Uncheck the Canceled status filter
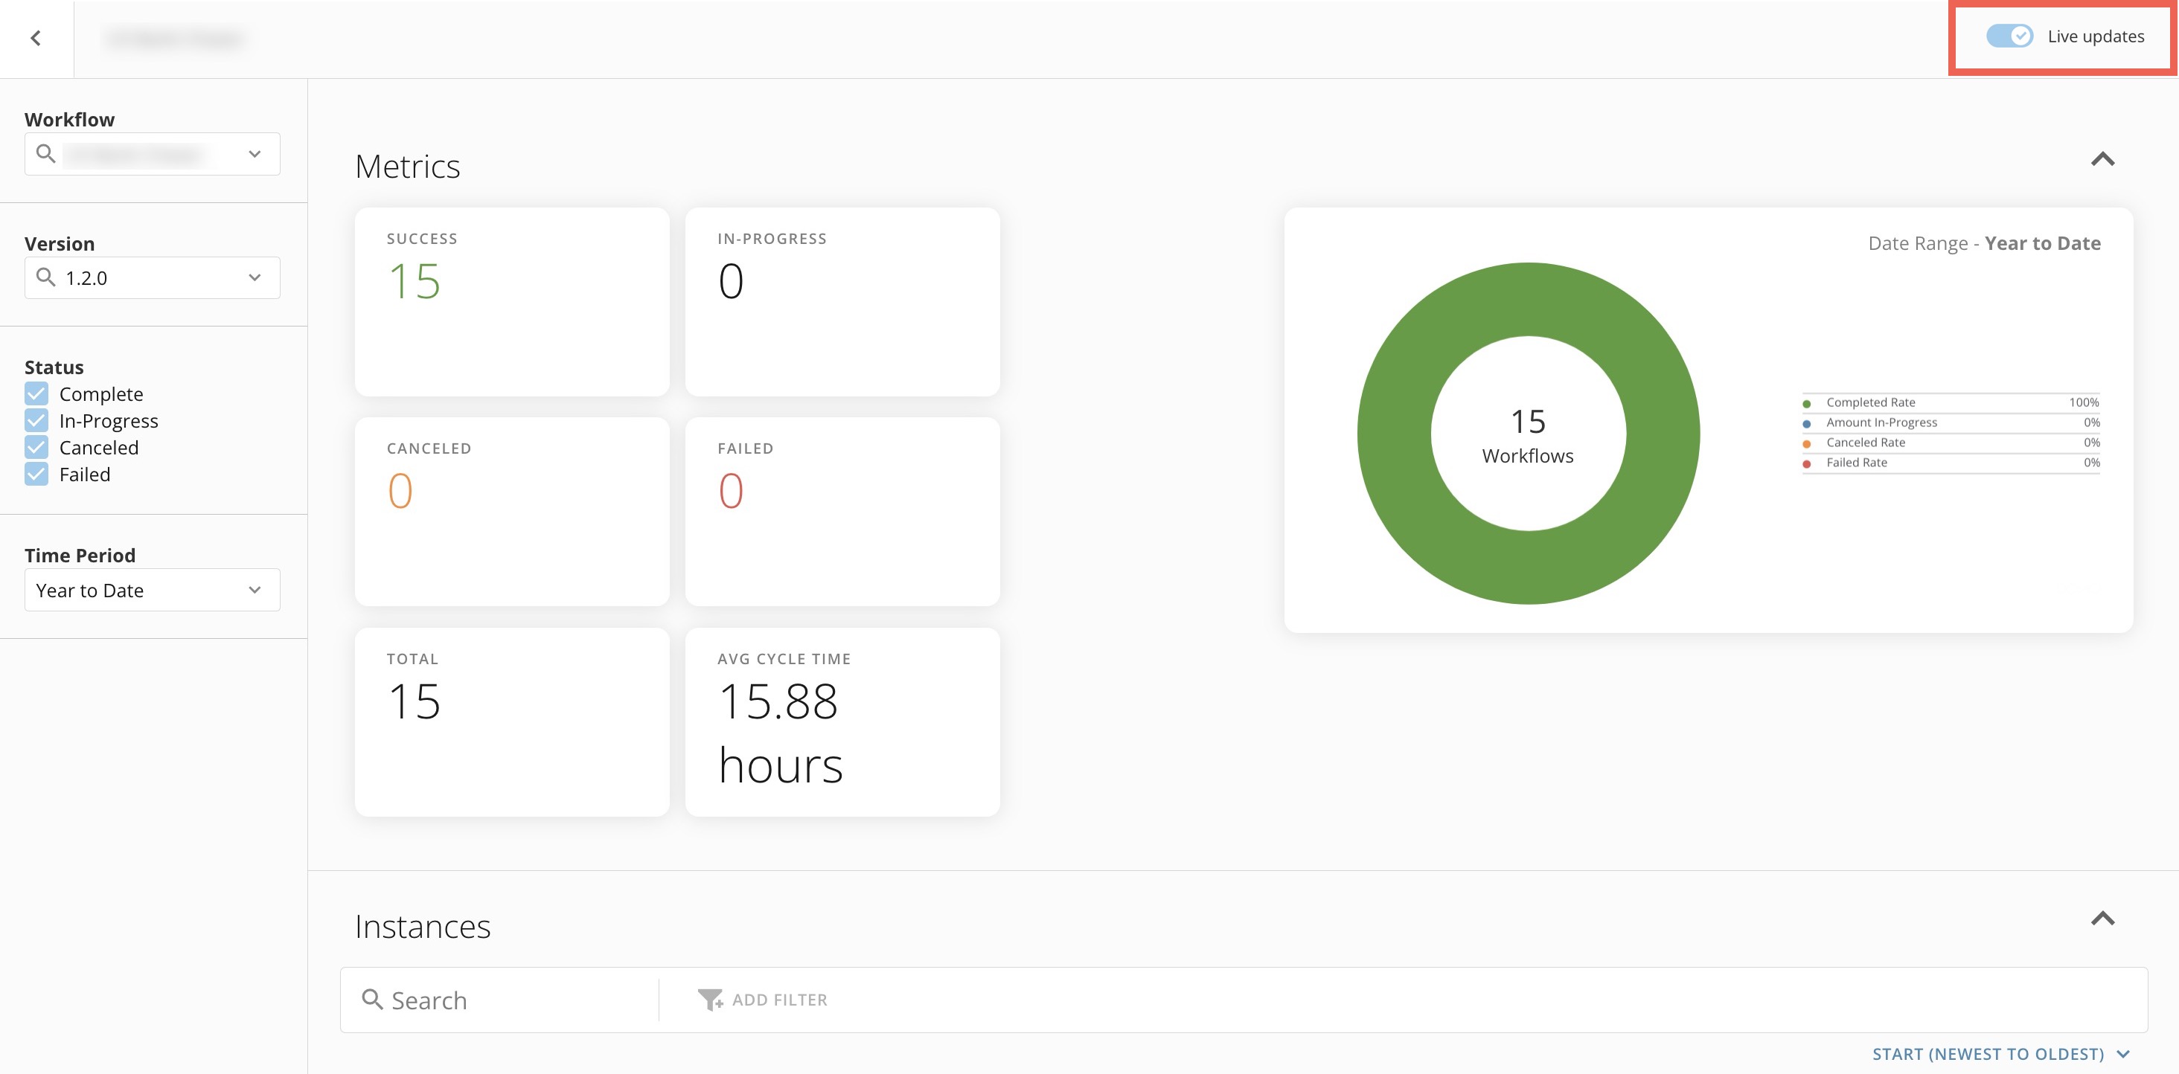This screenshot has height=1074, width=2179. 36,447
